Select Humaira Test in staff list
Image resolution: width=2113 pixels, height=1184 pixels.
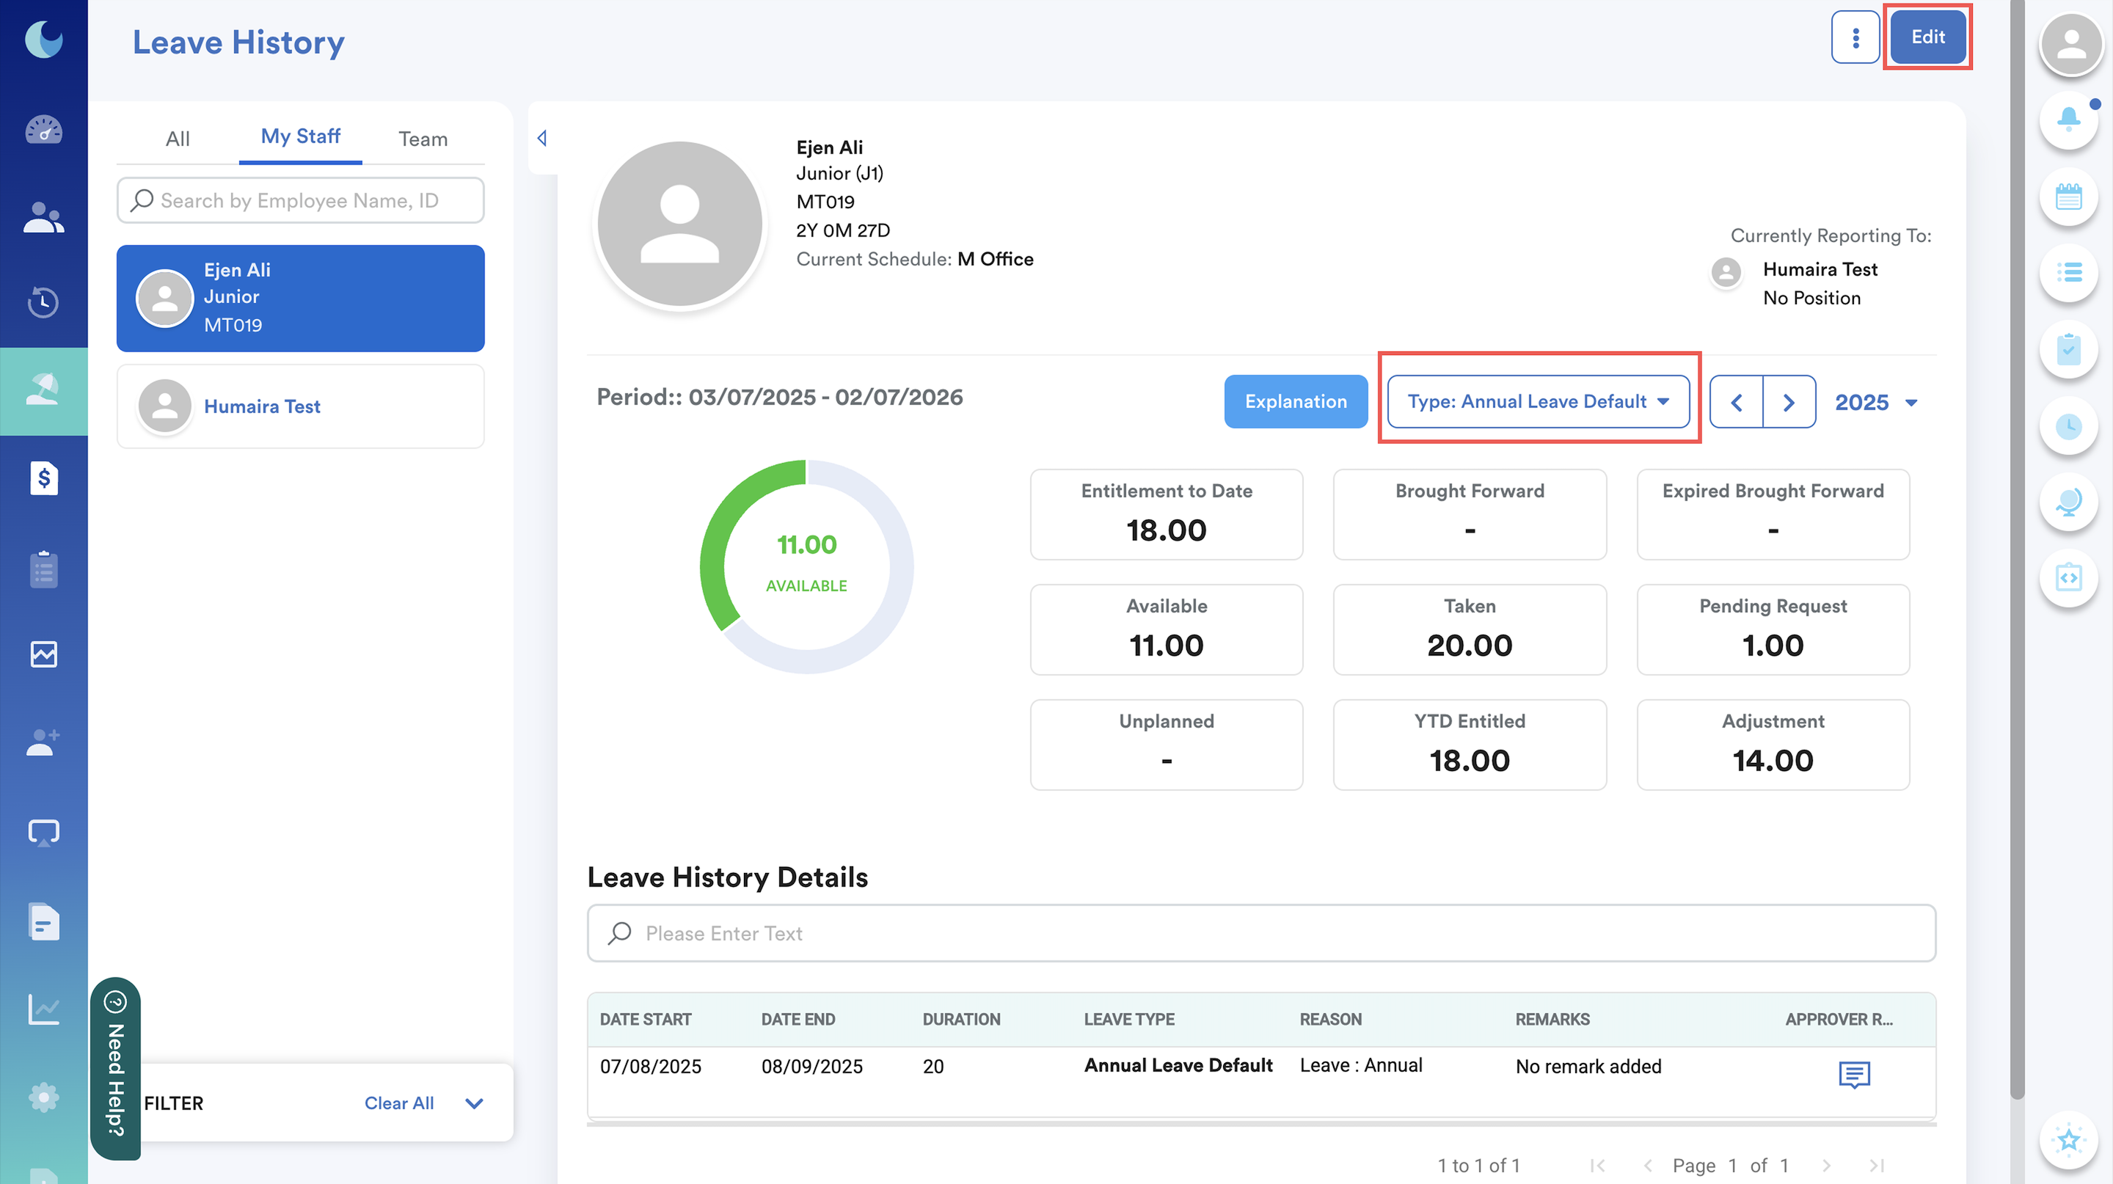point(300,406)
